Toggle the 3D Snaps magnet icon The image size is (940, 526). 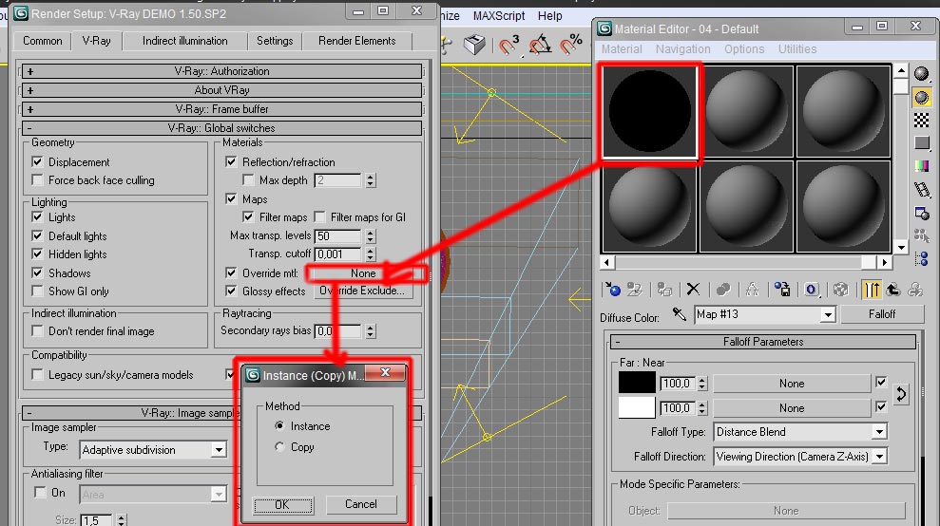509,45
